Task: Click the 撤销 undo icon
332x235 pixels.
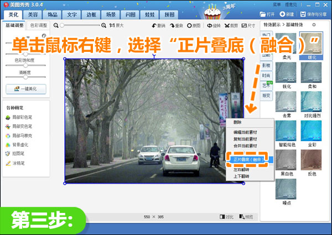Action: (154, 26)
